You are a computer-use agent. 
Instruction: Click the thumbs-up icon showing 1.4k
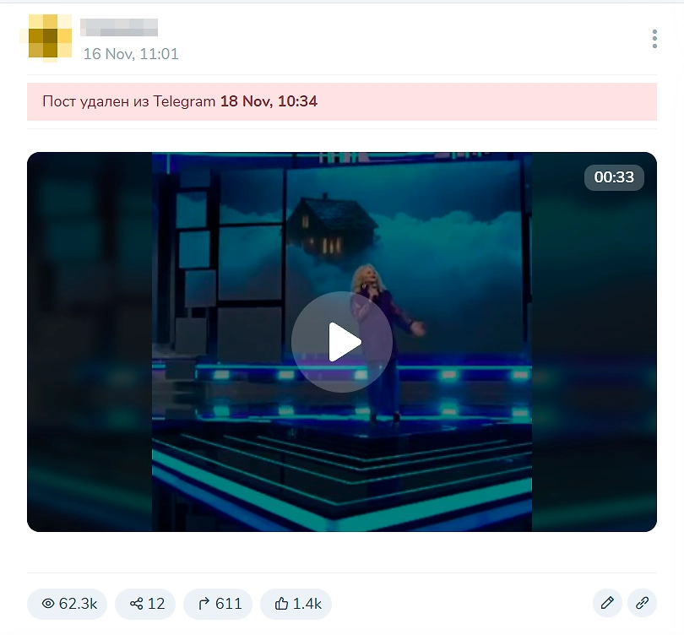point(282,604)
